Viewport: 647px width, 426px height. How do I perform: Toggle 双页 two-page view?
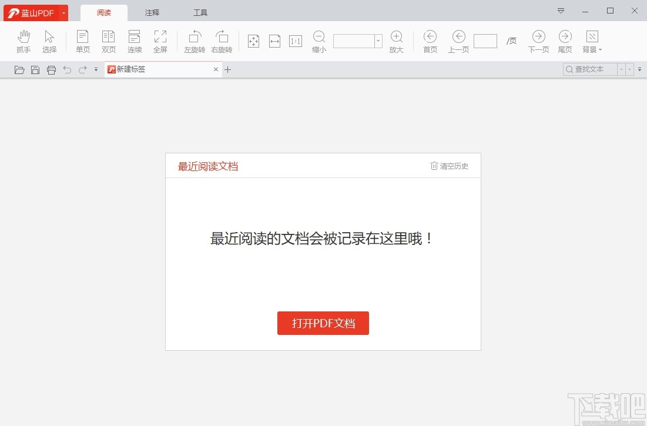coord(108,40)
